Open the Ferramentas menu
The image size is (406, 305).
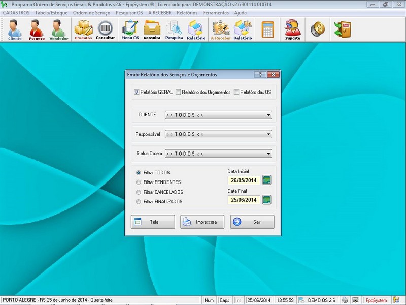216,12
